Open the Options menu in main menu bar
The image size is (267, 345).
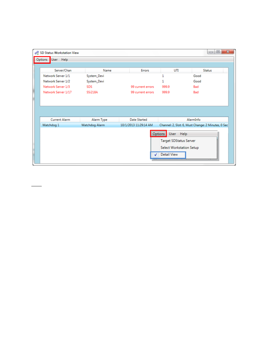click(x=42, y=60)
